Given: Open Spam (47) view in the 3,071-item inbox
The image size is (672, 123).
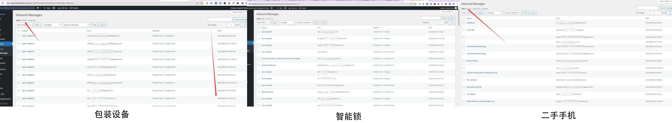Looking at the screenshot, I should click(476, 9).
